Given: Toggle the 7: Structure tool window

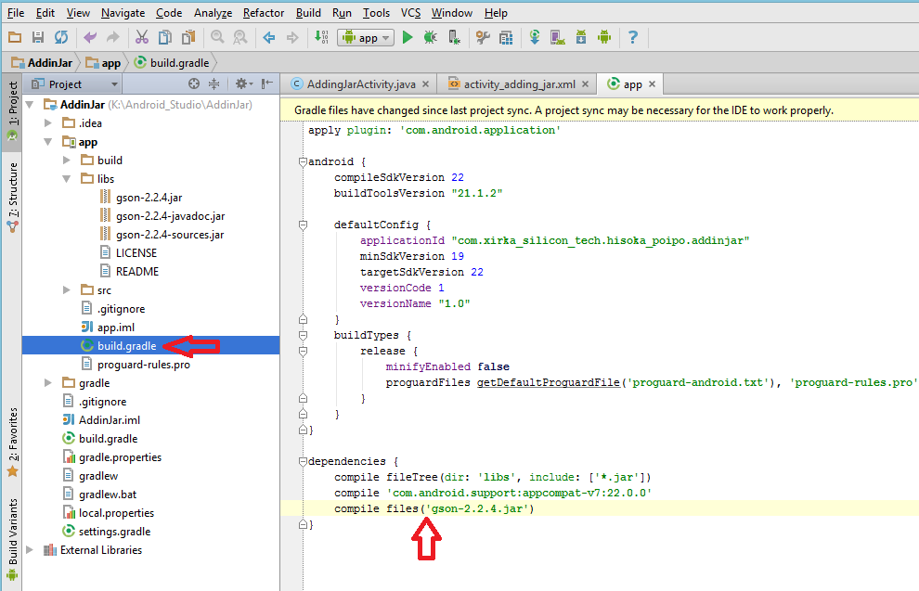Looking at the screenshot, I should point(12,197).
